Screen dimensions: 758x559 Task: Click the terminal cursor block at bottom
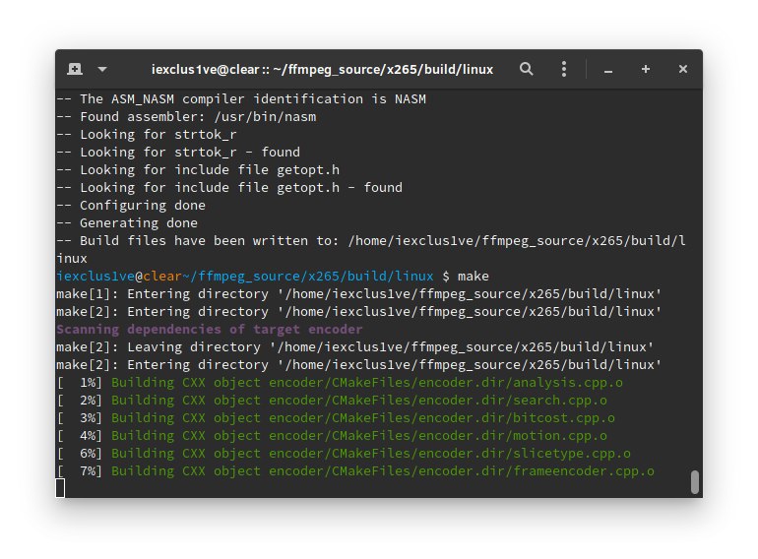pyautogui.click(x=60, y=488)
